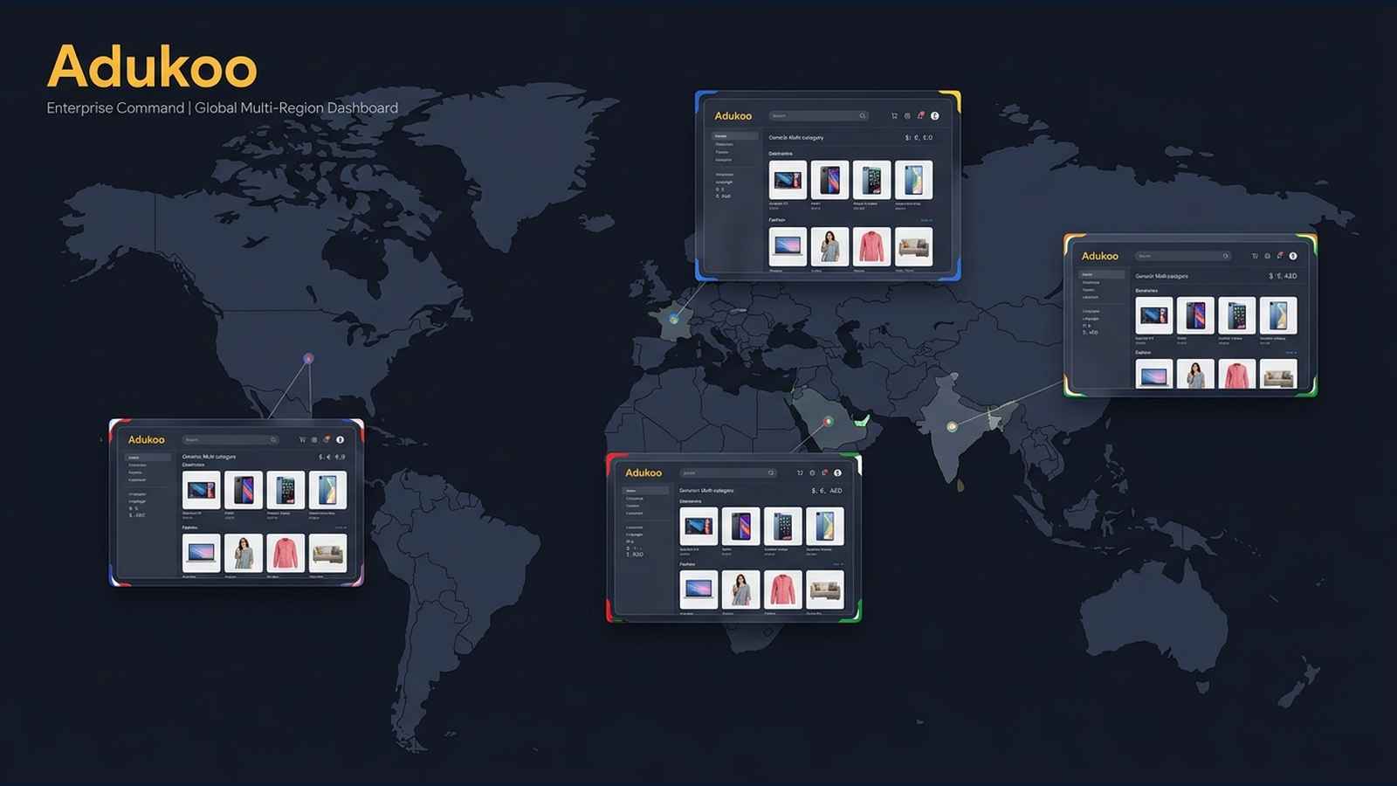
Task: Click 'Enterprise Command | Global Multi-Region Dashboard' subtitle
Action: pyautogui.click(x=223, y=108)
